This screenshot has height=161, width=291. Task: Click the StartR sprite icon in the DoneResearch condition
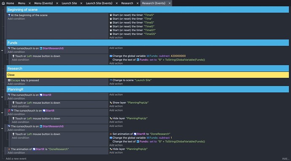[34, 149]
